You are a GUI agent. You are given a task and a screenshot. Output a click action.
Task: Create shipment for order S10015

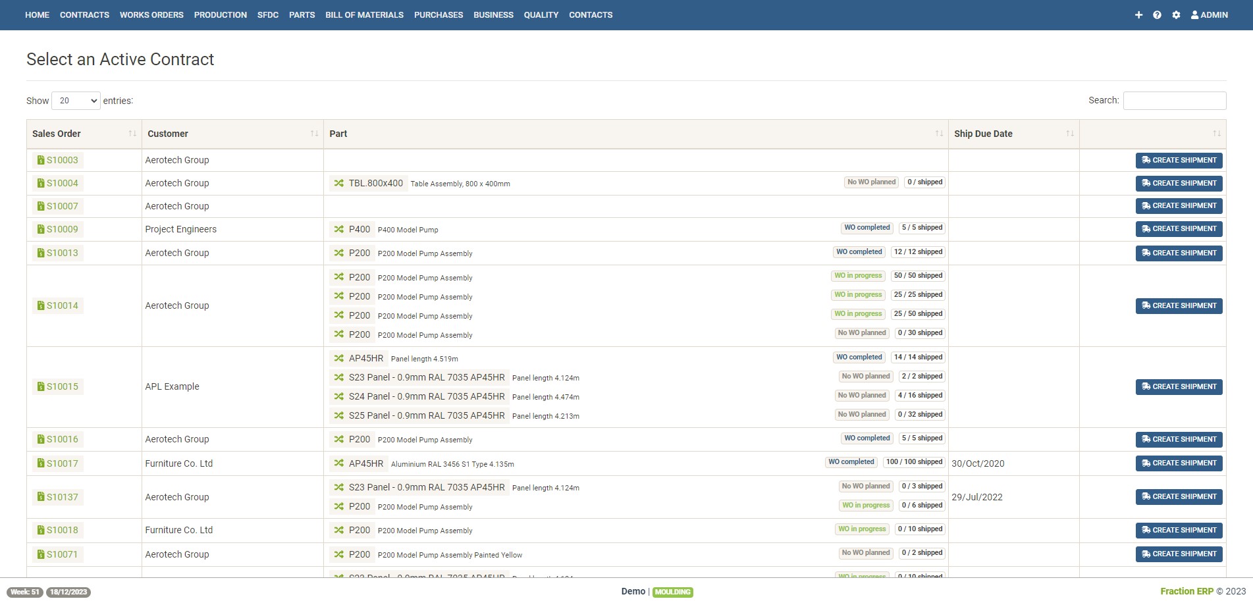[x=1179, y=386]
